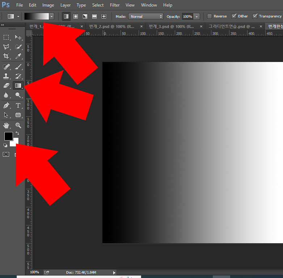Select the Eraser tool
This screenshot has width=283, height=278.
coord(6,86)
